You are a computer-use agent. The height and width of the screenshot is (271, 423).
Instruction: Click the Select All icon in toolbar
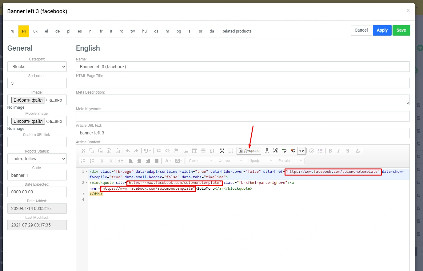pos(276,151)
